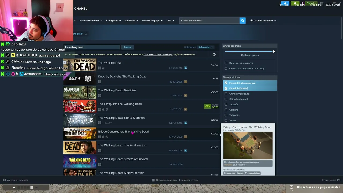Click the mixed review icon for Bridge Constructor

[x=185, y=137]
